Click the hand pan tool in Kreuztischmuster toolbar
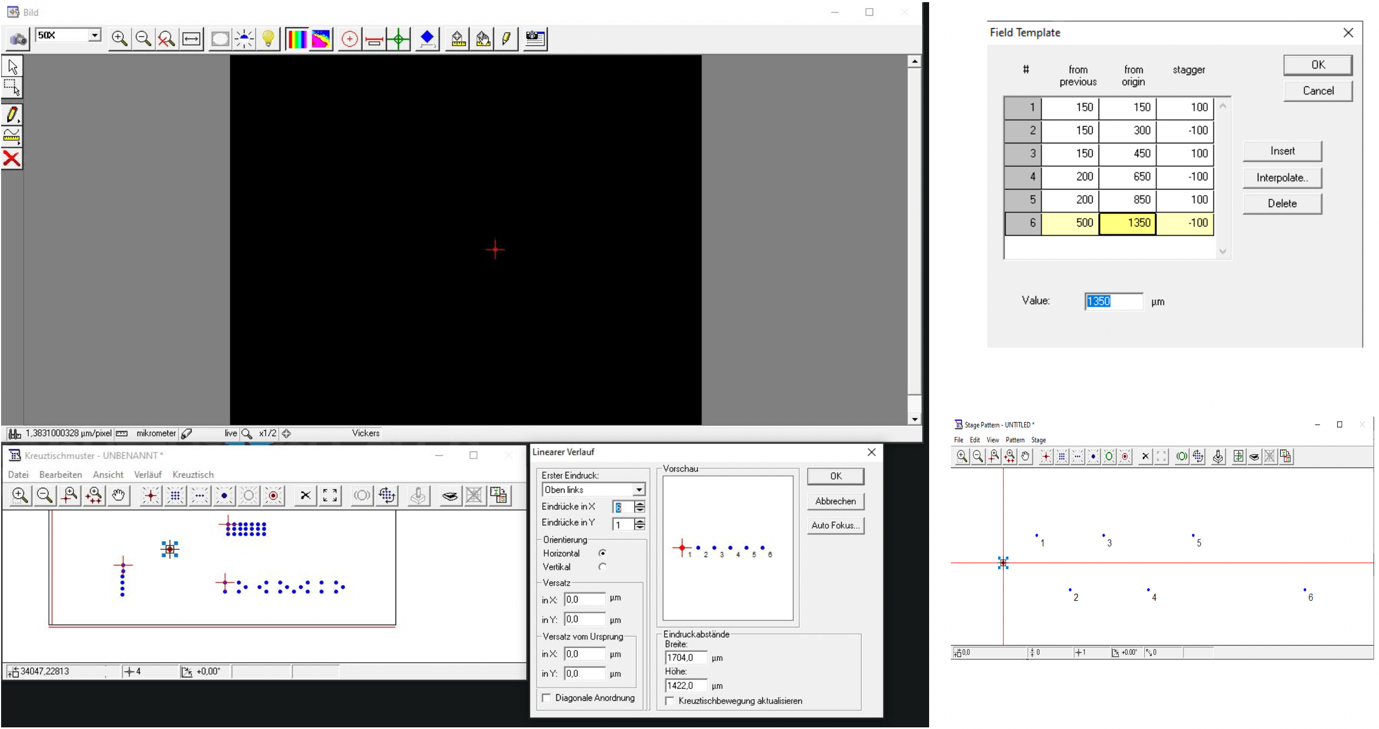The height and width of the screenshot is (729, 1379). pyautogui.click(x=118, y=495)
